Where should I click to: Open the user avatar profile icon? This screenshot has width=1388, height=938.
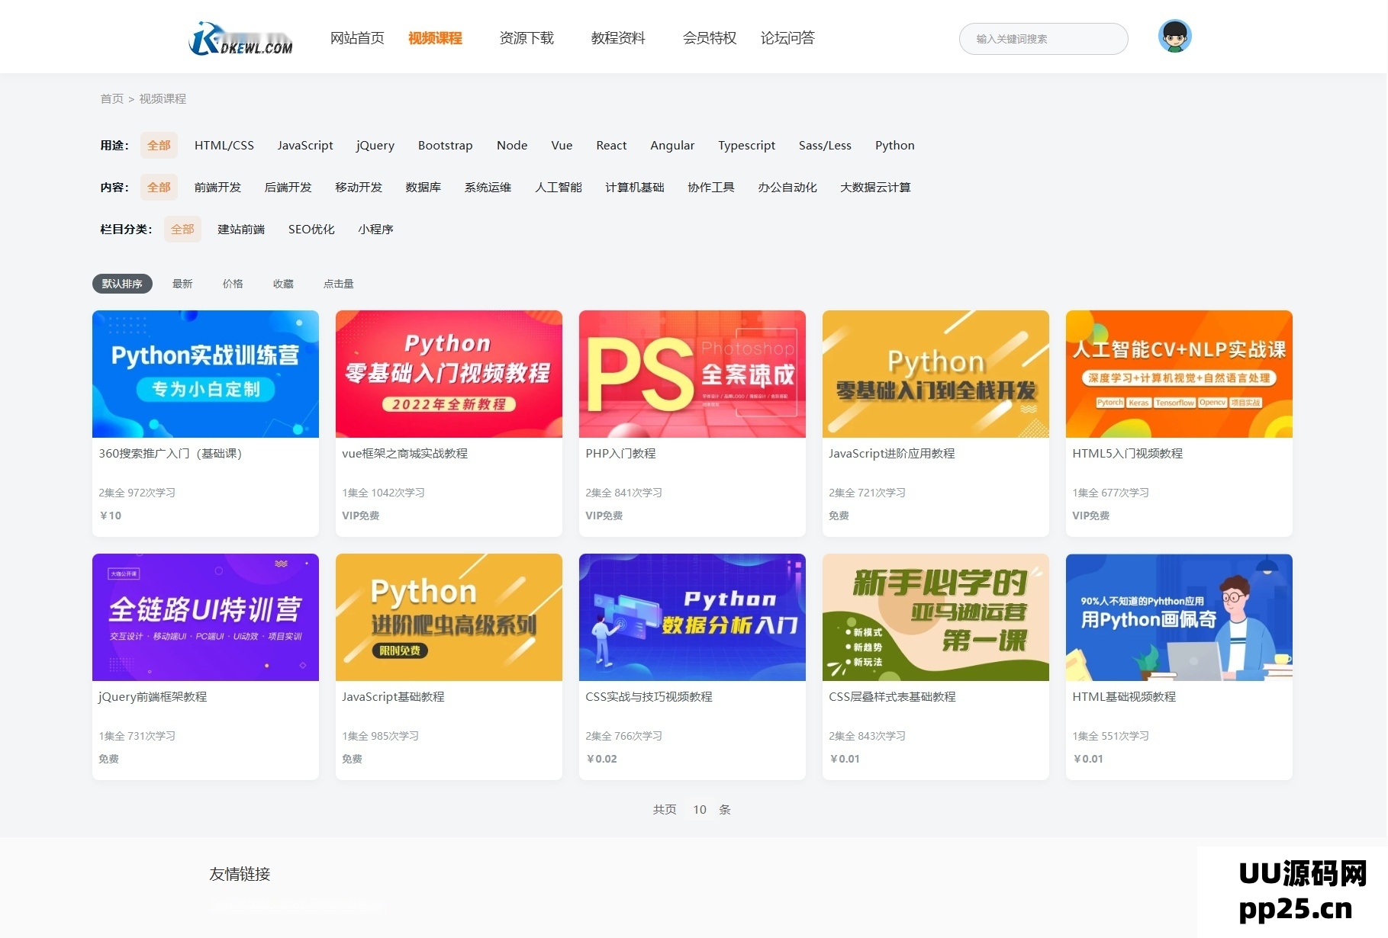tap(1174, 37)
